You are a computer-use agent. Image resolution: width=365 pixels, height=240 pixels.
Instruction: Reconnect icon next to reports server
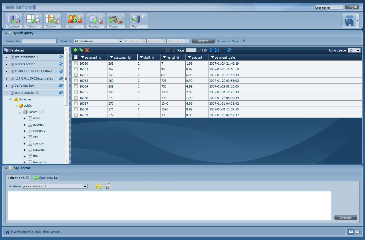pos(61,64)
